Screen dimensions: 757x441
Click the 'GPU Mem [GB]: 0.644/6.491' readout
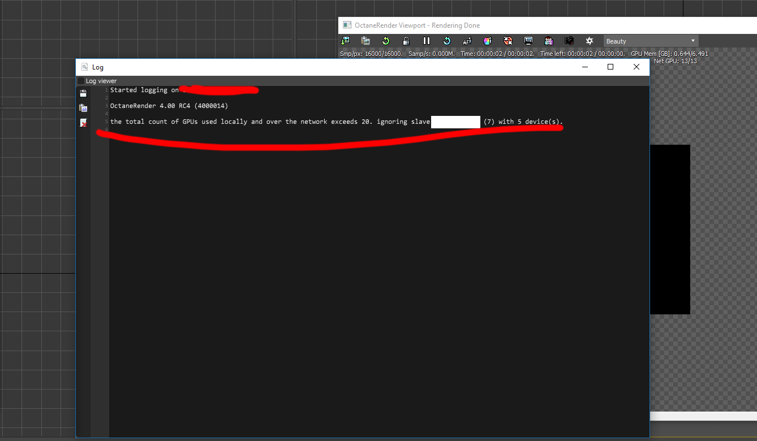pyautogui.click(x=669, y=54)
